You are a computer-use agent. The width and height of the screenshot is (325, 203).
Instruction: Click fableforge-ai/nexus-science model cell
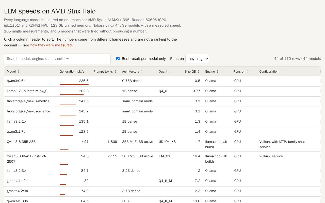(28, 111)
